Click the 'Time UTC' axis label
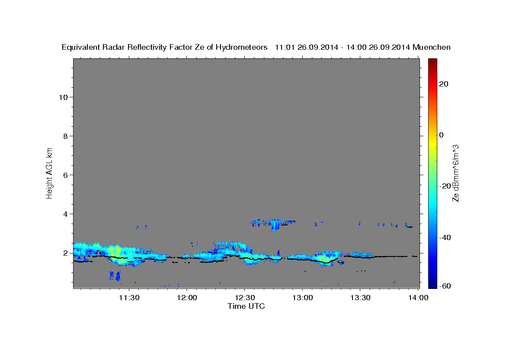This screenshot has height=346, width=519. pos(246,306)
